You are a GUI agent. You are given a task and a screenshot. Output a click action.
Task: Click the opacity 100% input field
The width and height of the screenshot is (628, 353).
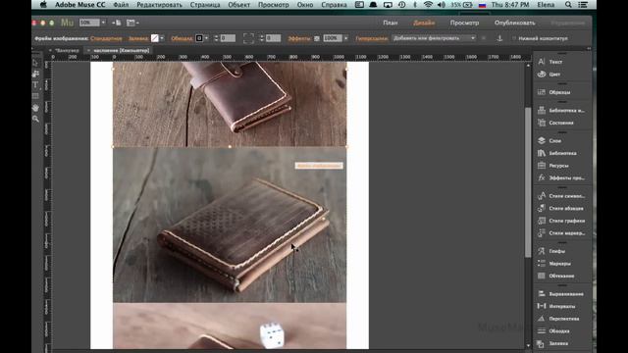click(x=333, y=38)
